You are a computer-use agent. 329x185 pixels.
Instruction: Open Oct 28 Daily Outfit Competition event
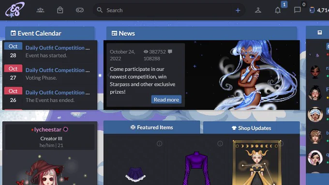(x=58, y=47)
